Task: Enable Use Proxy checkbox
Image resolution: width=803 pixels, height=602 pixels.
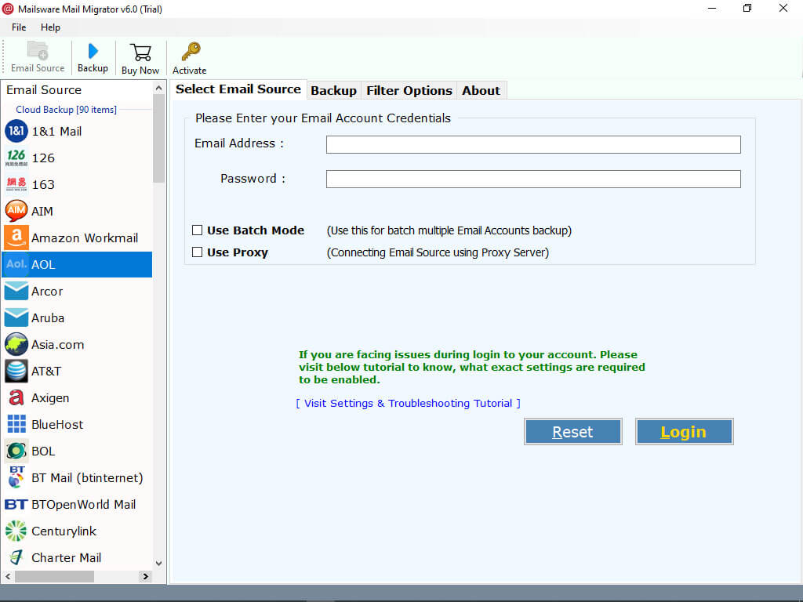Action: [198, 252]
